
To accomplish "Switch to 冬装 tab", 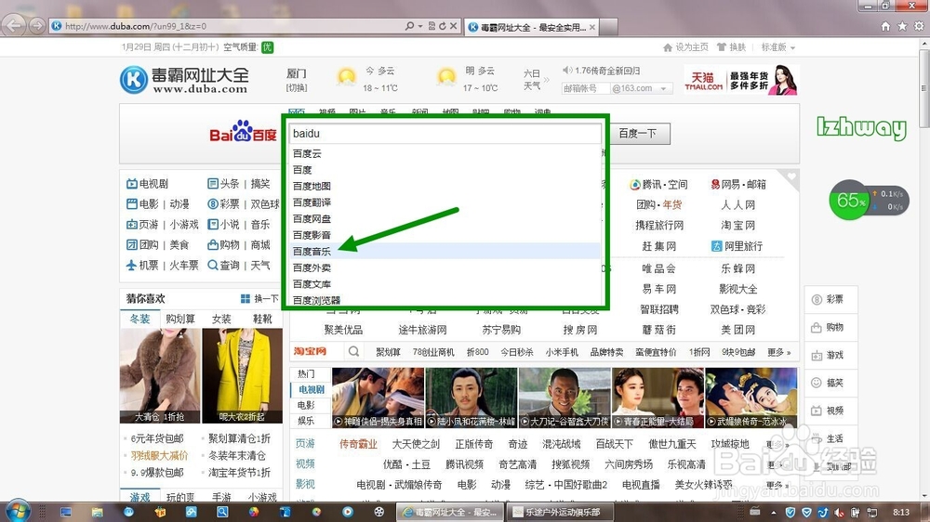I will click(x=140, y=319).
